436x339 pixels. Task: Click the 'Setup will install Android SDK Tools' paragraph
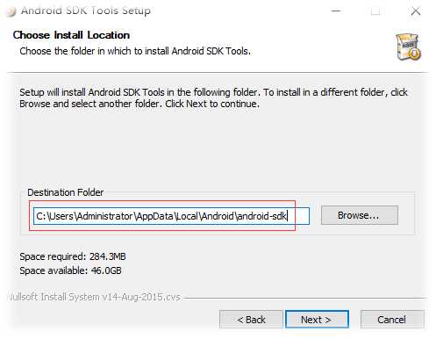coord(213,97)
